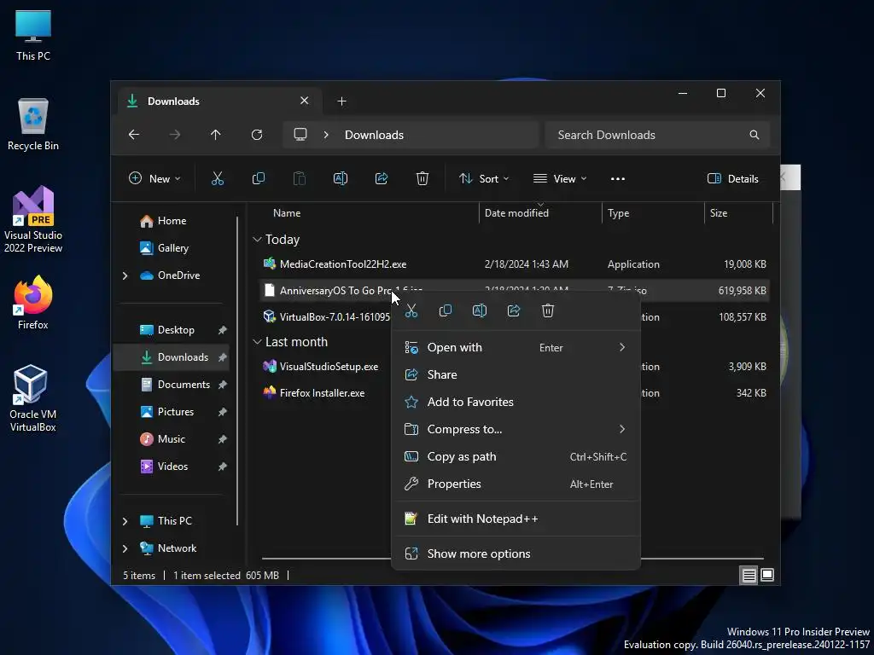Unpin Documents from Quick access
Image resolution: width=874 pixels, height=655 pixels.
[223, 385]
